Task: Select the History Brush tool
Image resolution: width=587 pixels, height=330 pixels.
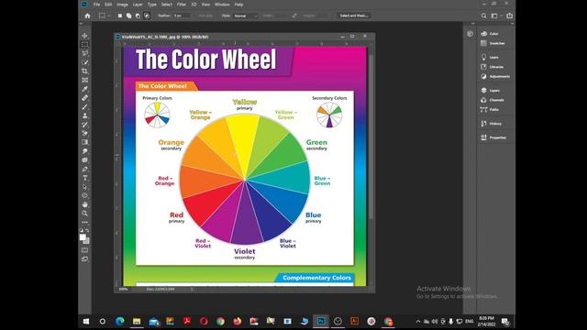Action: click(85, 125)
